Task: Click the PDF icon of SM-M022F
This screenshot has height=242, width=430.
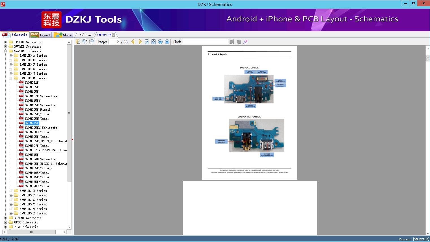Action: (21, 82)
